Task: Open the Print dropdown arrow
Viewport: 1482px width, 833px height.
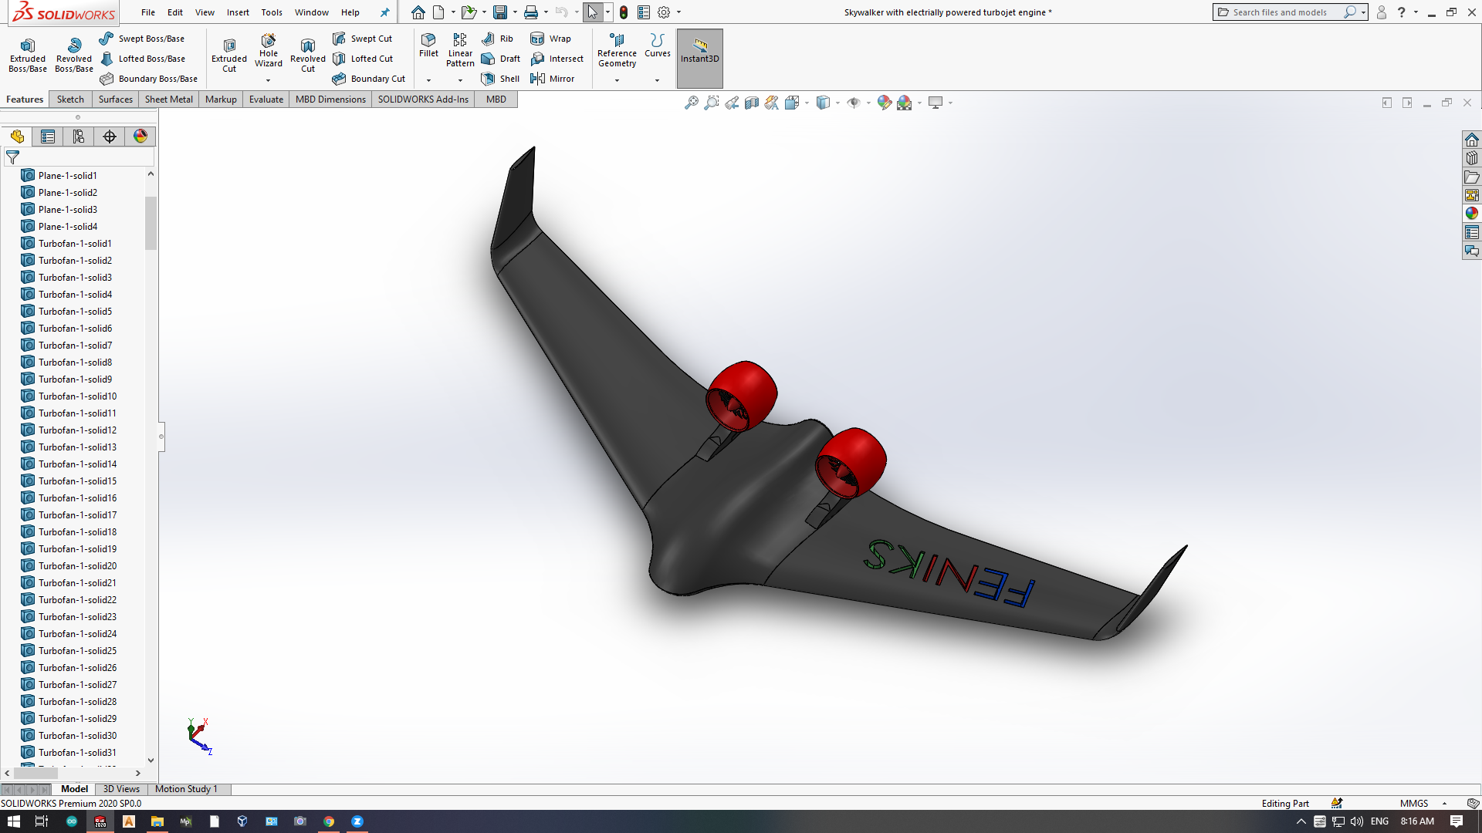Action: point(546,12)
